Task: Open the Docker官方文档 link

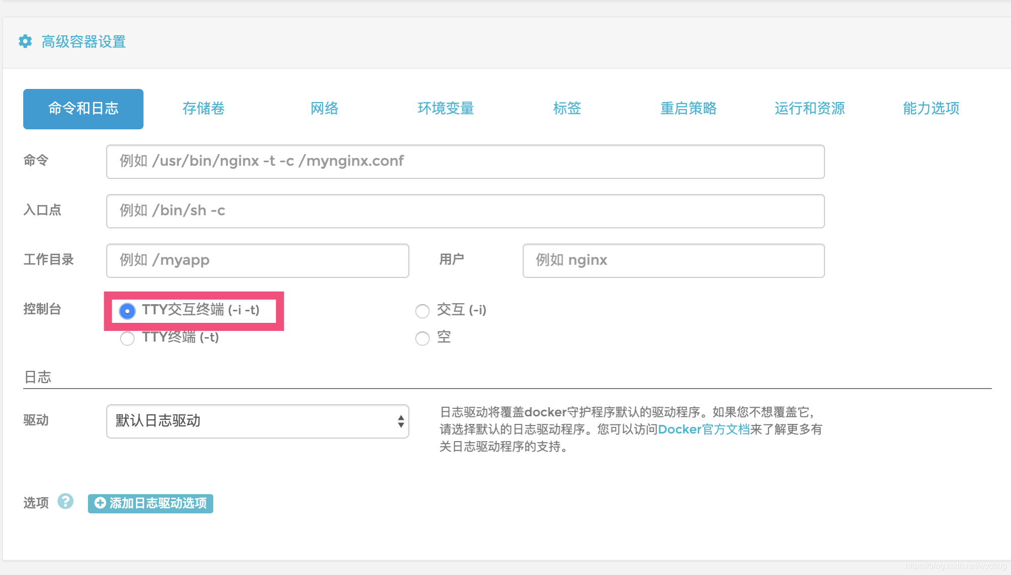Action: coord(704,429)
